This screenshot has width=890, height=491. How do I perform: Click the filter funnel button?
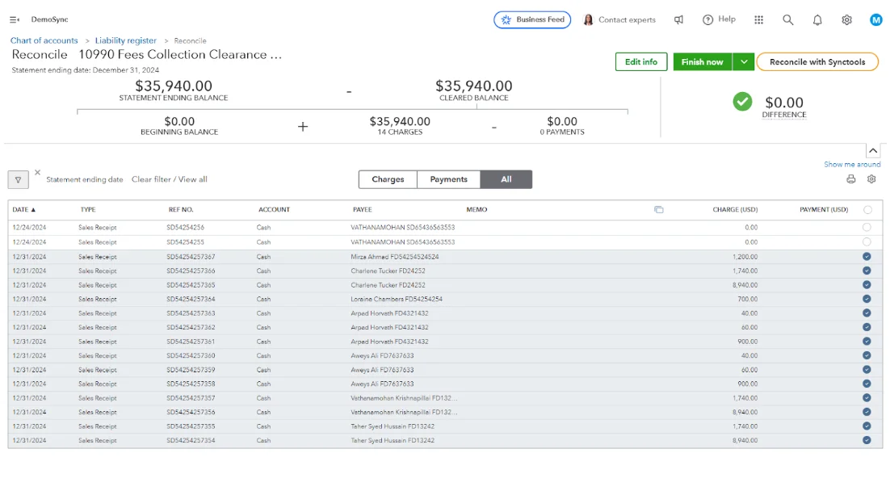point(18,180)
